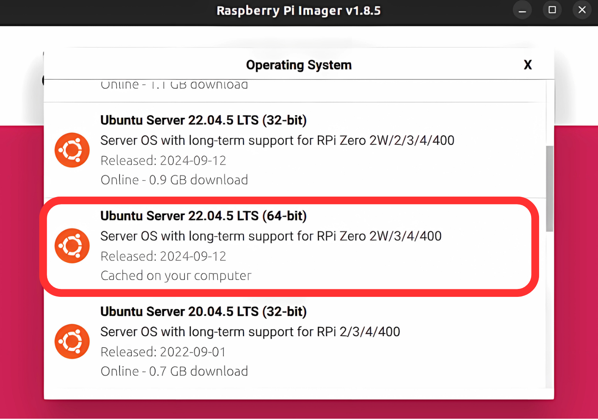The width and height of the screenshot is (598, 420).
Task: Maximize the Raspberry Pi Imager window
Action: point(552,10)
